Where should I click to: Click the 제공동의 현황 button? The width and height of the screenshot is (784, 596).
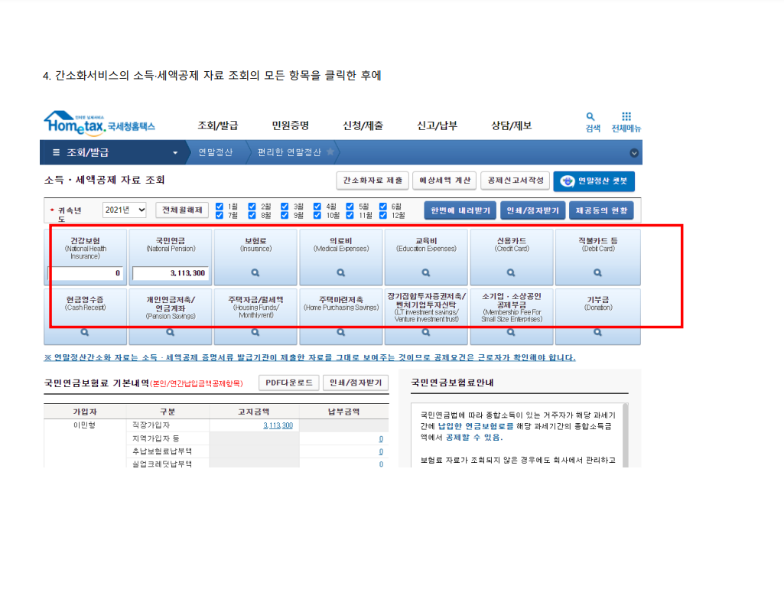pos(601,210)
